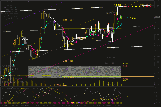Click the purple up arrow on oscillator crossover
161x107 pixels.
point(112,101)
